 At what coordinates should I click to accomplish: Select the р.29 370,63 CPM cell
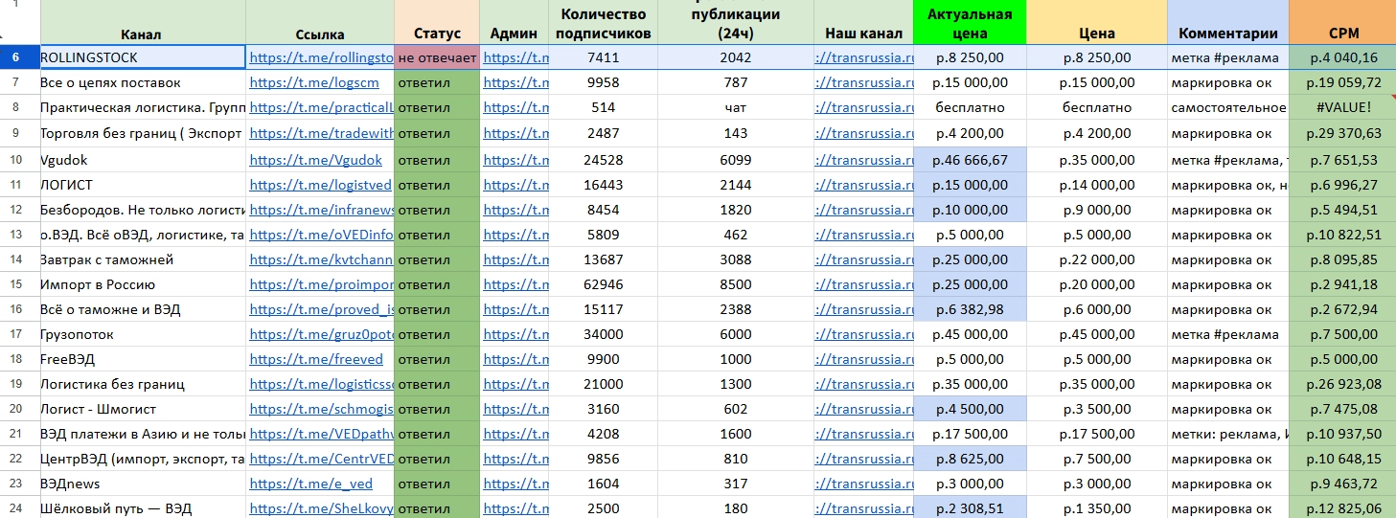[x=1343, y=133]
